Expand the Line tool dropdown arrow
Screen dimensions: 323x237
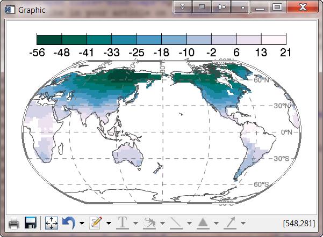(x=189, y=223)
